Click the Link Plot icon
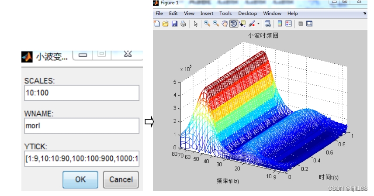The height and width of the screenshot is (196, 374). coord(268,24)
